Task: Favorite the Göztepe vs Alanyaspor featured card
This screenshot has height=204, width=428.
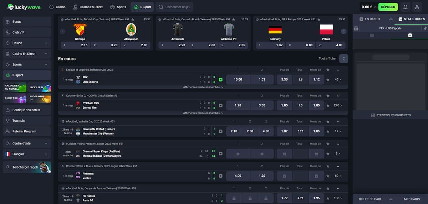Action: pyautogui.click(x=133, y=19)
